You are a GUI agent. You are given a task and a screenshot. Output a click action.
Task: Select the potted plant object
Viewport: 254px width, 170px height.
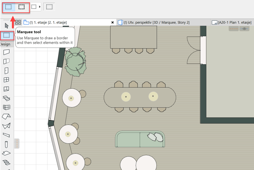click(x=75, y=62)
